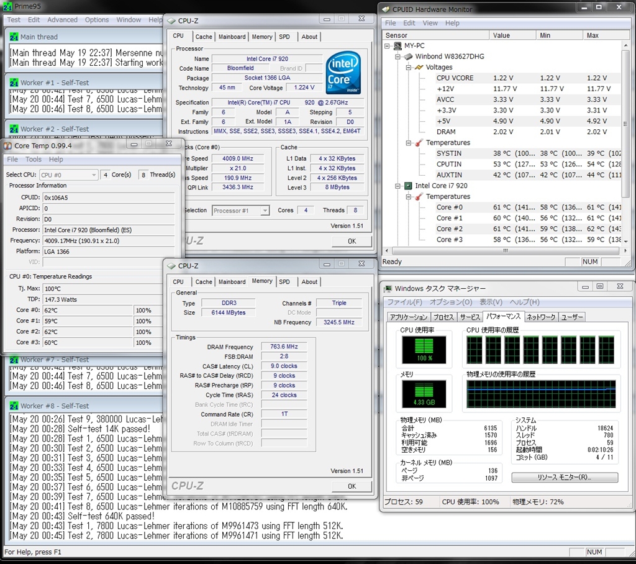Viewport: 636px width, 564px height.
Task: Click the Worker #1 Self-Test window icon
Action: click(x=14, y=83)
